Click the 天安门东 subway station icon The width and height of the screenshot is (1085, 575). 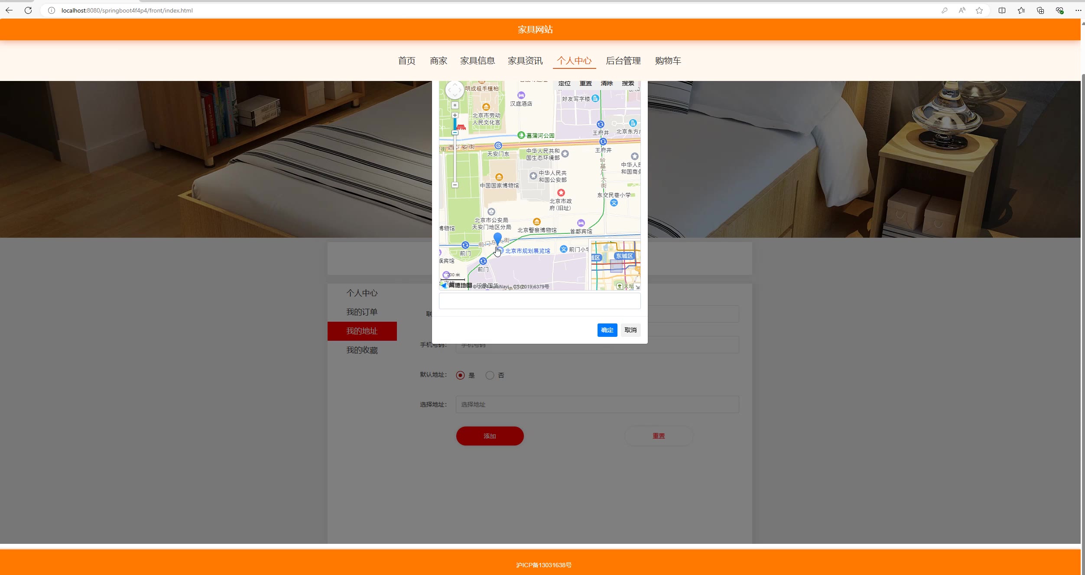coord(498,146)
